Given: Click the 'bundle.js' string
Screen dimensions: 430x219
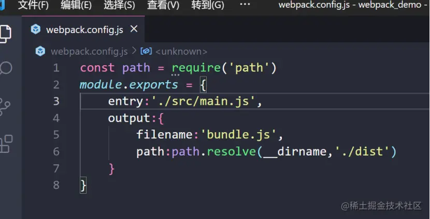Looking at the screenshot, I should pyautogui.click(x=238, y=135).
